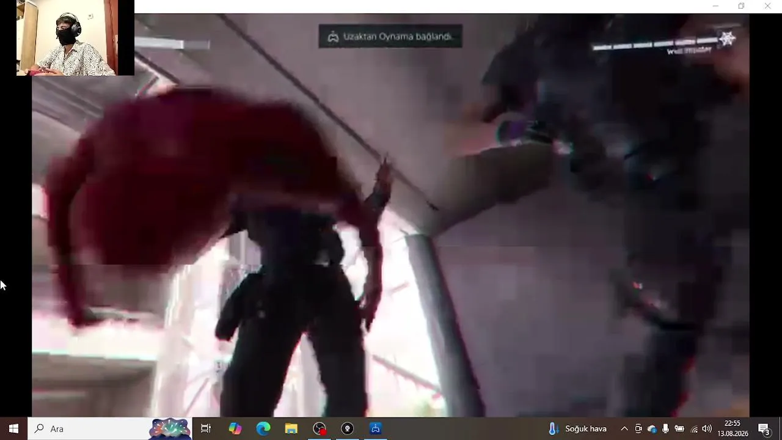Click the microphone tray icon
Screen dimensions: 782x440
click(665, 428)
